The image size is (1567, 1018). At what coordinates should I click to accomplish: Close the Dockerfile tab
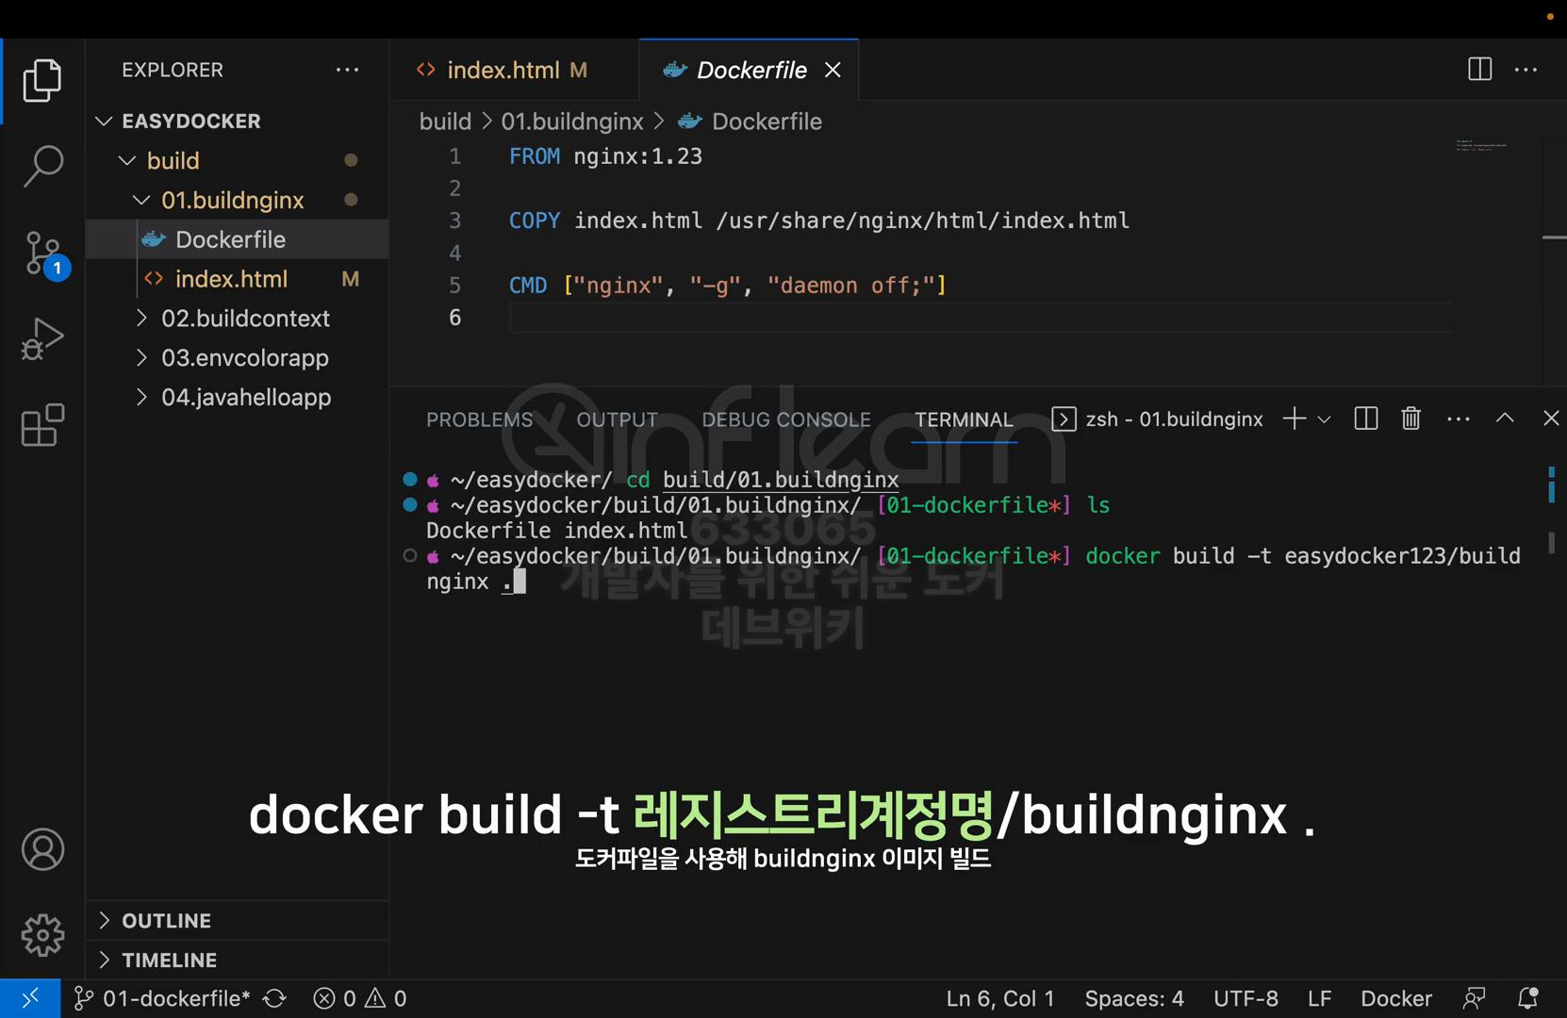[833, 70]
